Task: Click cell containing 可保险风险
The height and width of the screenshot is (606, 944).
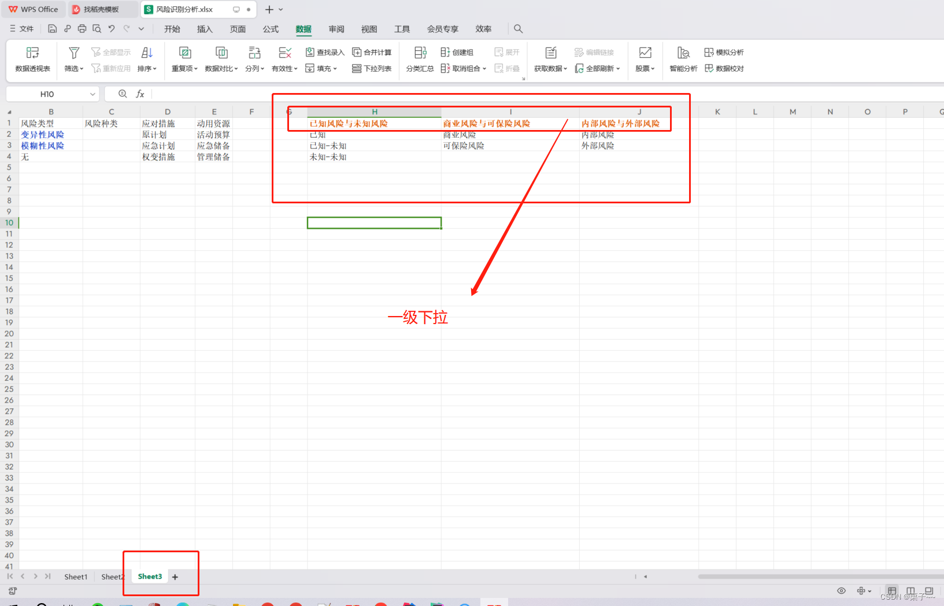Action: (x=510, y=146)
